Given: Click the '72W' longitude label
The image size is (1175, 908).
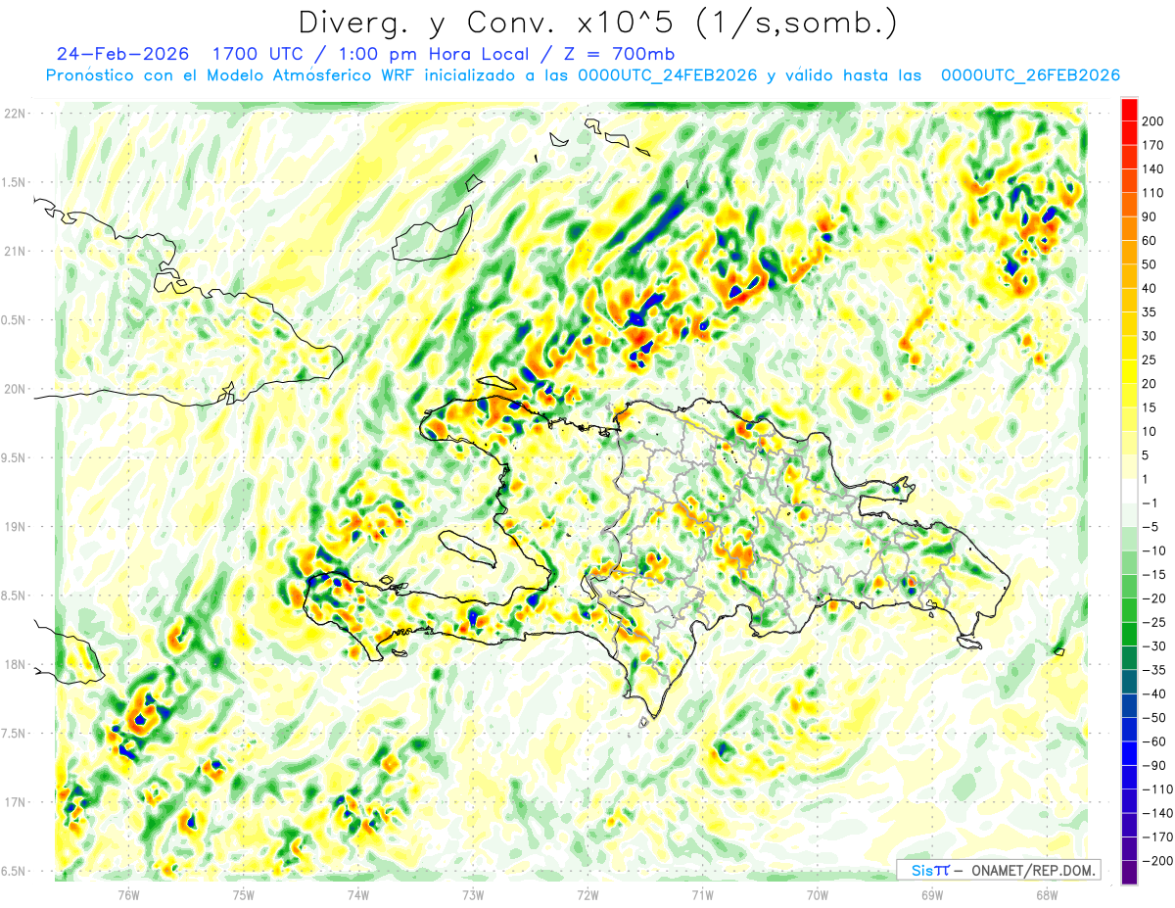Looking at the screenshot, I should point(587,895).
